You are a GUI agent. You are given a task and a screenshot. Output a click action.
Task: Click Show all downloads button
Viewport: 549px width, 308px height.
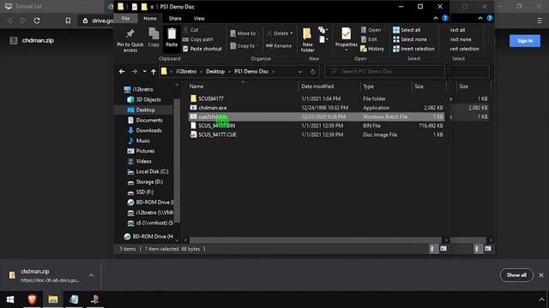[x=516, y=275]
